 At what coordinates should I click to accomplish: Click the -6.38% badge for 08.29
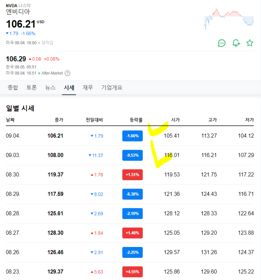[132, 194]
